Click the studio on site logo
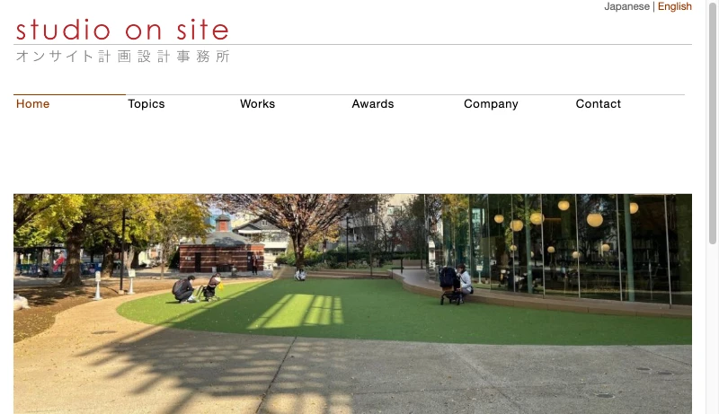The height and width of the screenshot is (414, 719). pyautogui.click(x=122, y=30)
